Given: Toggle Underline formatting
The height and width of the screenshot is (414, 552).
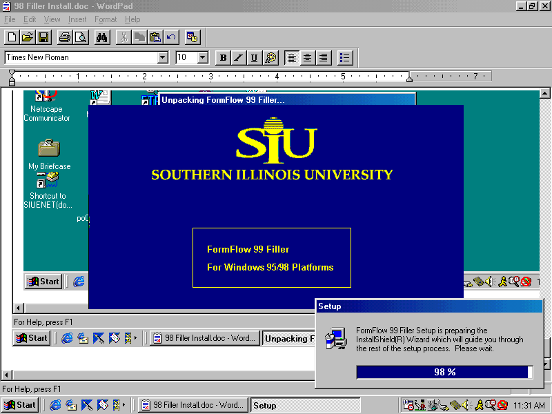Looking at the screenshot, I should pyautogui.click(x=255, y=58).
